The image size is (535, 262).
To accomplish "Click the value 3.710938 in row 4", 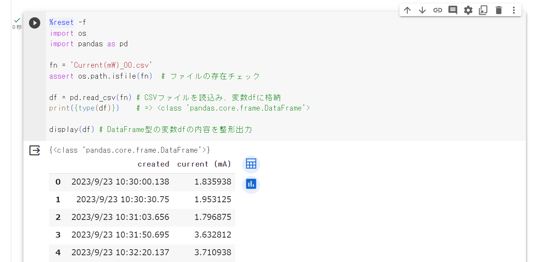I will [x=213, y=252].
